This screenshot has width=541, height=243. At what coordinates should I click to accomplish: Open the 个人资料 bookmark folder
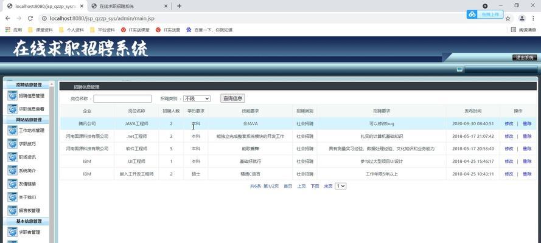tap(71, 30)
